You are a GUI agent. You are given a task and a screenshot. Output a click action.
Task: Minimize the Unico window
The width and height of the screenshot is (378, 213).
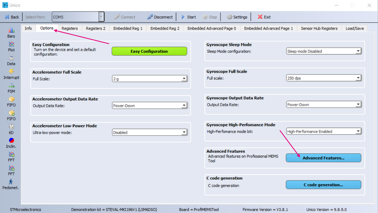(336, 5)
